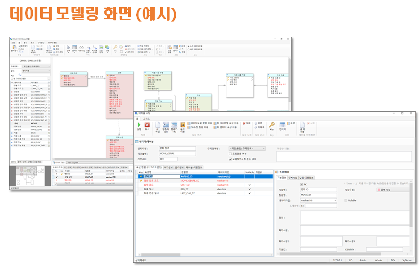420x267 pixels.
Task: Click 타 ERD모델 속성 이용 item
Action: [226, 123]
